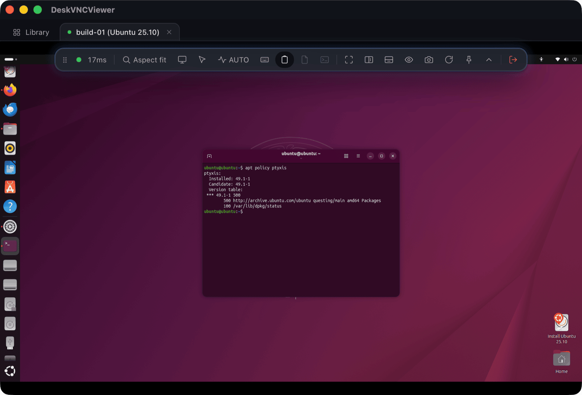582x395 pixels.
Task: Open new terminal tab button
Action: click(x=209, y=156)
